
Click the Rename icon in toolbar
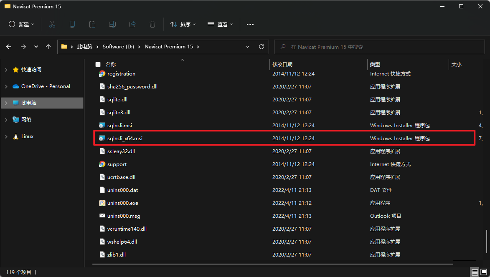point(112,24)
